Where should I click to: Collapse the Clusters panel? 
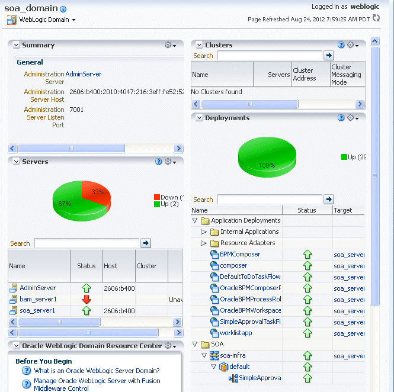point(199,45)
